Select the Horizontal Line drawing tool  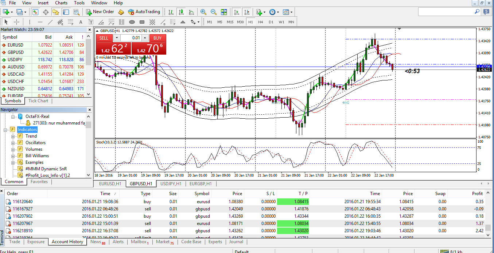pyautogui.click(x=40, y=22)
